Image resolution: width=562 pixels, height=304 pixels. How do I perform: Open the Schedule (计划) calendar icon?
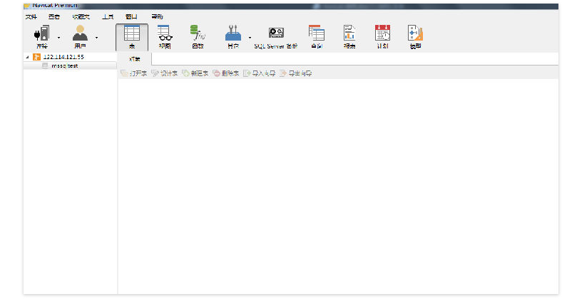[382, 33]
